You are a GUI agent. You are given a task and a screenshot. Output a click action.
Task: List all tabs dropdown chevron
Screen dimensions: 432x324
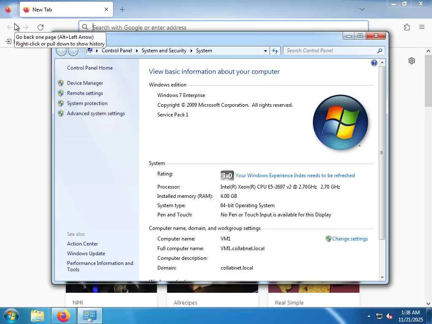point(362,9)
